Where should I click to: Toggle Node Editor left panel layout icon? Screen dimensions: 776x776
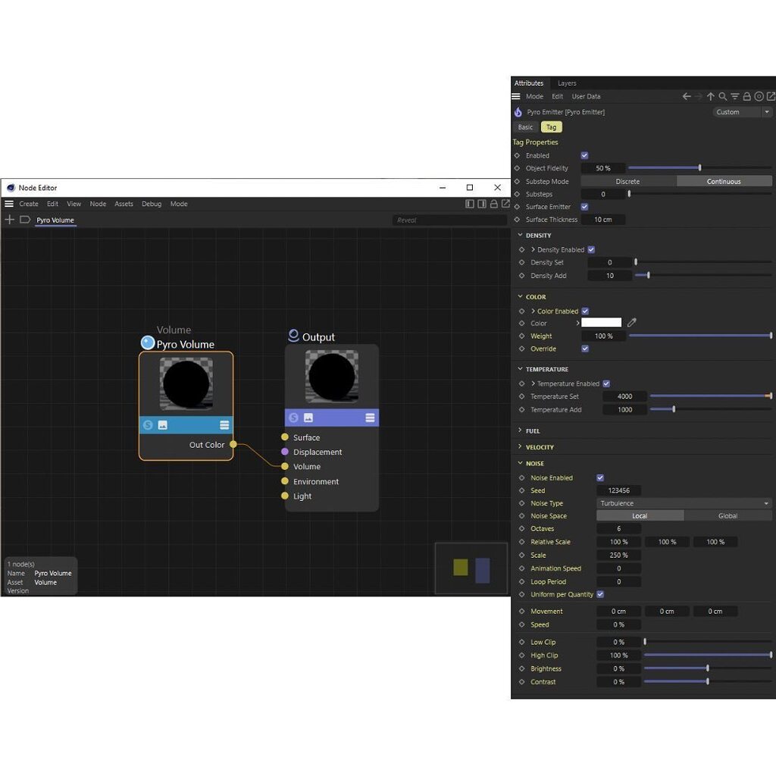470,203
